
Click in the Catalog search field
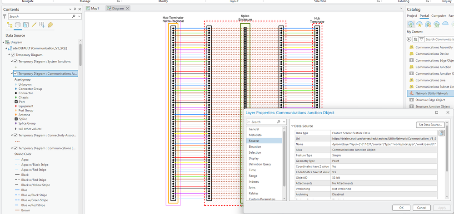coord(439,39)
